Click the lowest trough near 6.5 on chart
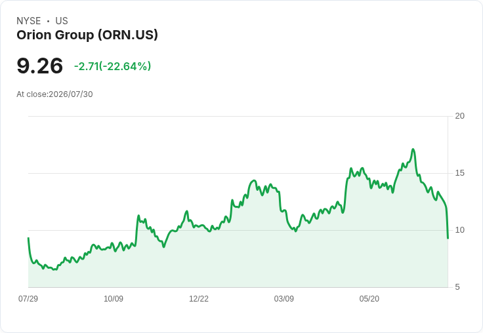The width and height of the screenshot is (483, 333). click(54, 269)
